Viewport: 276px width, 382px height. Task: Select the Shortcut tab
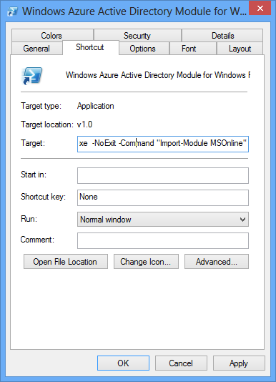[90, 47]
